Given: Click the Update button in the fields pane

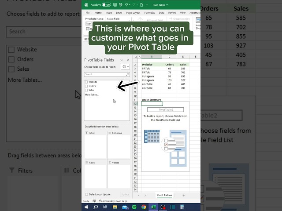Looking at the screenshot, I should [125, 194].
